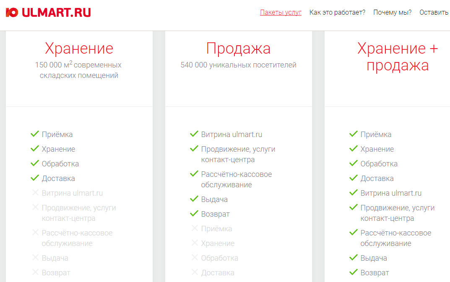This screenshot has width=450, height=282.
Task: Click Продвижение, услуги контакт-центра in Продажа column
Action: pos(238,154)
